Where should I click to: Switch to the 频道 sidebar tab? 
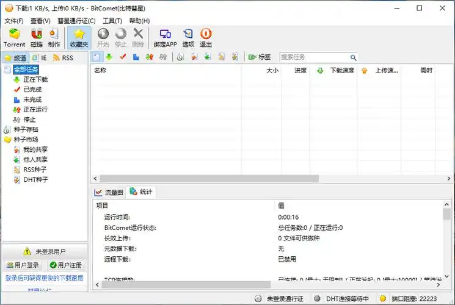(16, 58)
